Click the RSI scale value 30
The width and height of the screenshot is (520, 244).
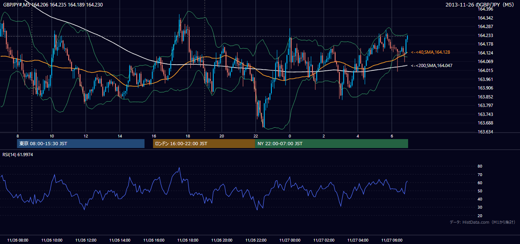point(480,207)
